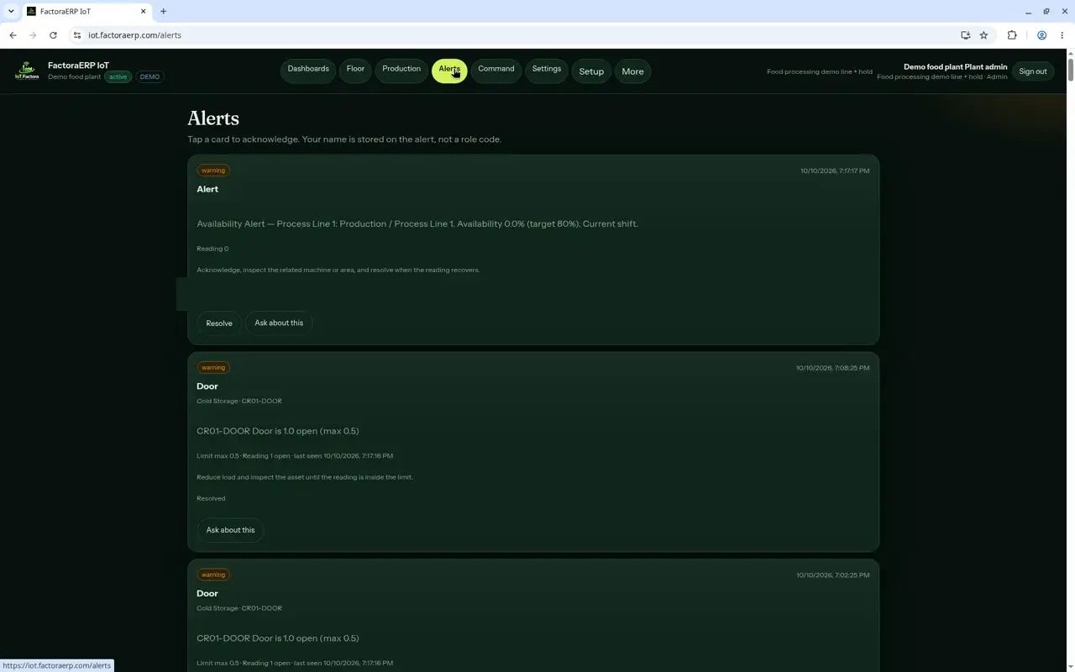Click the IoT Factora logo icon
The height and width of the screenshot is (672, 1075).
click(x=27, y=71)
